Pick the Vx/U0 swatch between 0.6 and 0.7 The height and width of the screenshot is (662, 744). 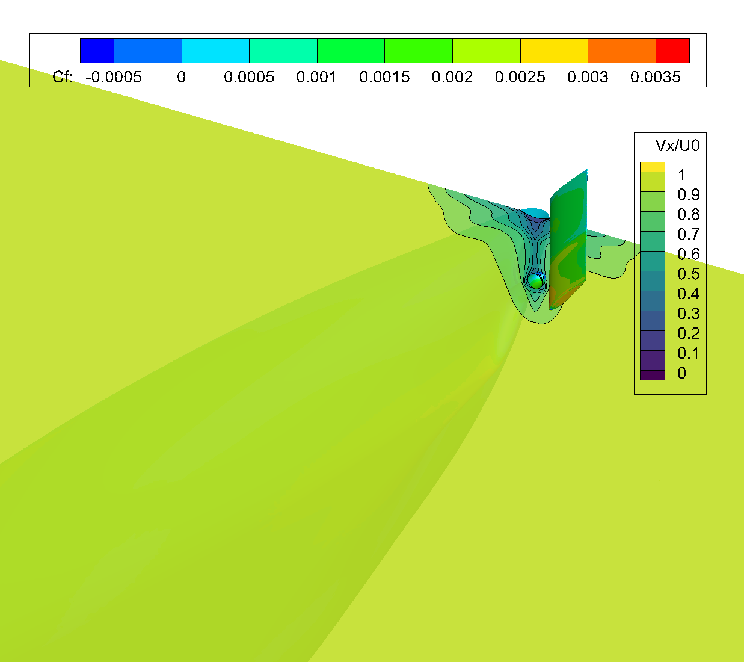pos(653,241)
